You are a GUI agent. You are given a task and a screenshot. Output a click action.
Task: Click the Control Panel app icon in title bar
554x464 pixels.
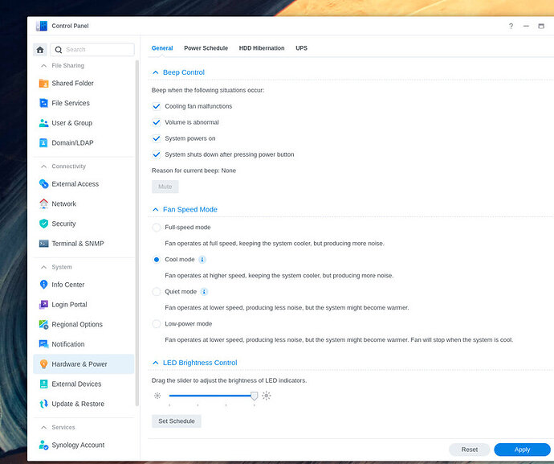click(x=41, y=26)
